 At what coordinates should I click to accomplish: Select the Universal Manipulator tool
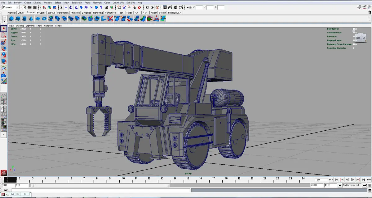4,68
